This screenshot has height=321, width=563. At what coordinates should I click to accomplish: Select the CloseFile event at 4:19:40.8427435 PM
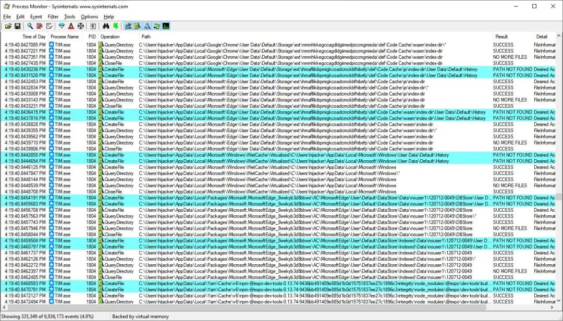pos(278,63)
